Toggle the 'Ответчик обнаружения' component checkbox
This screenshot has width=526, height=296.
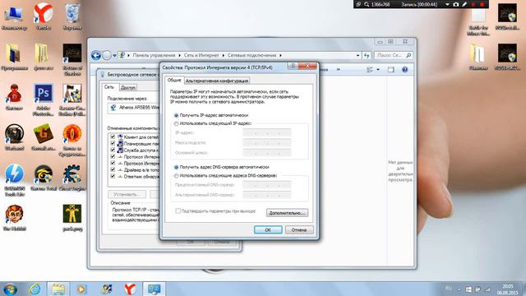[x=113, y=176]
